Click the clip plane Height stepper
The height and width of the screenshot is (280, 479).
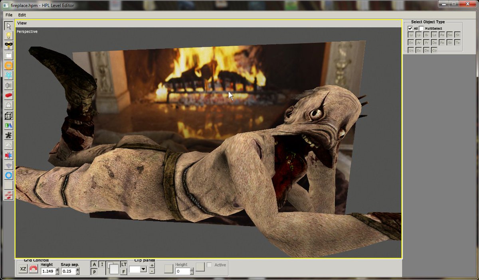click(192, 271)
